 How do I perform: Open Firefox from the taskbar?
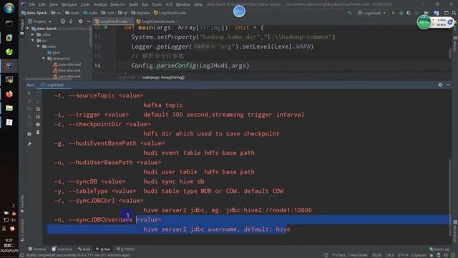(x=9, y=94)
